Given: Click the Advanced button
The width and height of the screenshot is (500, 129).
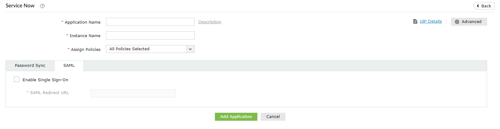Looking at the screenshot, I should [469, 22].
